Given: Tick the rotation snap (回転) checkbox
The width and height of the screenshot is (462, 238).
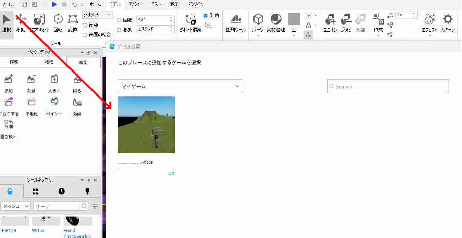Looking at the screenshot, I should pyautogui.click(x=119, y=20).
